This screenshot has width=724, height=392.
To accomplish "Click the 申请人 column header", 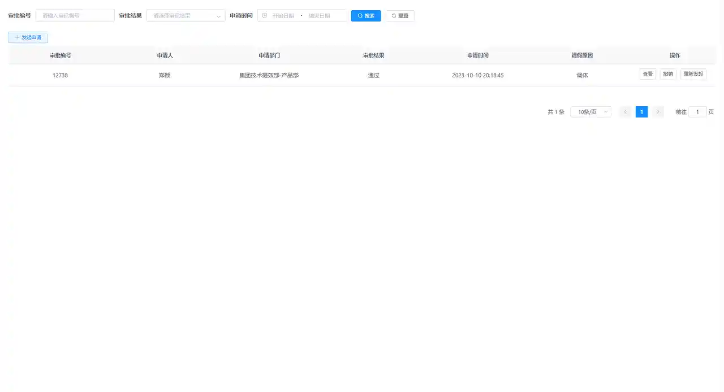I will point(165,55).
